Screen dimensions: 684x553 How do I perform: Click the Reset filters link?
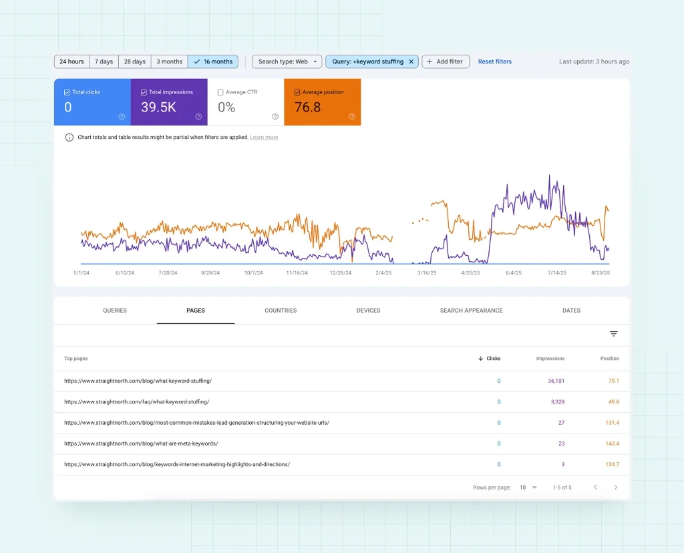tap(494, 61)
